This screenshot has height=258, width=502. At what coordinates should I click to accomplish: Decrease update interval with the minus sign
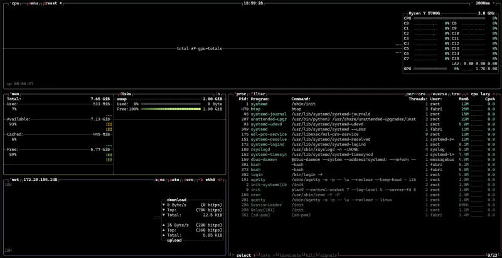(473, 3)
